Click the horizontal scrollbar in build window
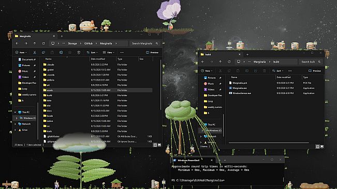 pyautogui.click(x=269, y=143)
